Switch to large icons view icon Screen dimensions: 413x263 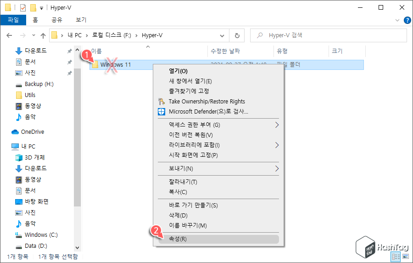406,257
